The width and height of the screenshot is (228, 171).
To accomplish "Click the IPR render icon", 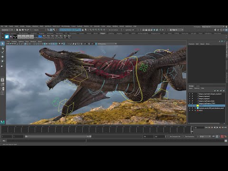I will click(149, 30).
